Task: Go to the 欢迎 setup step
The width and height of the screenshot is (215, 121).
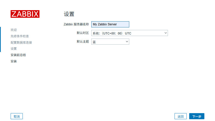Action: pos(14,30)
